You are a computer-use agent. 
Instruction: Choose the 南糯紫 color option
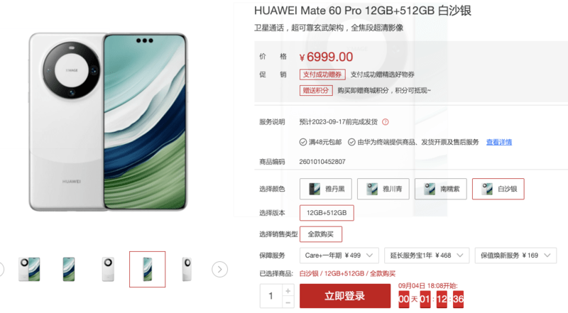tap(441, 189)
